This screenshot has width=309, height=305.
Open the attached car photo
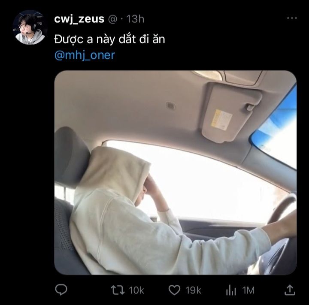[176, 172]
